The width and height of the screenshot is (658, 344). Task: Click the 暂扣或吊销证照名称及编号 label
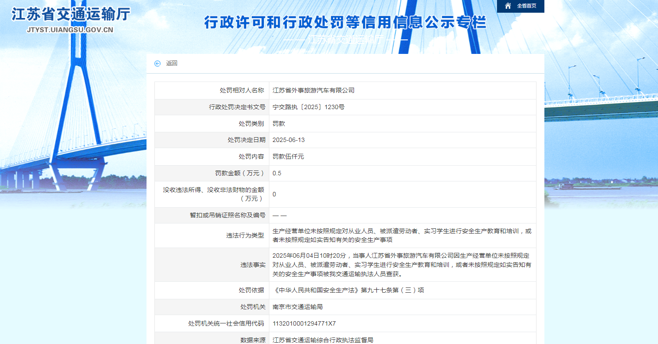point(228,216)
